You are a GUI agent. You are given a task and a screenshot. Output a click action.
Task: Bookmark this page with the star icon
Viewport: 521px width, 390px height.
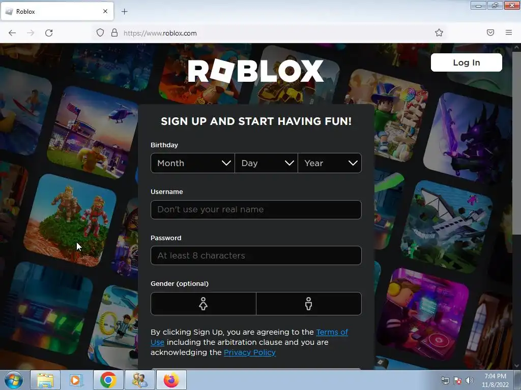[x=439, y=32]
